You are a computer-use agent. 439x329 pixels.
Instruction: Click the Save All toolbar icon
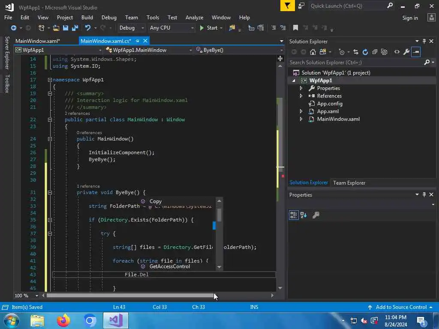(75, 28)
